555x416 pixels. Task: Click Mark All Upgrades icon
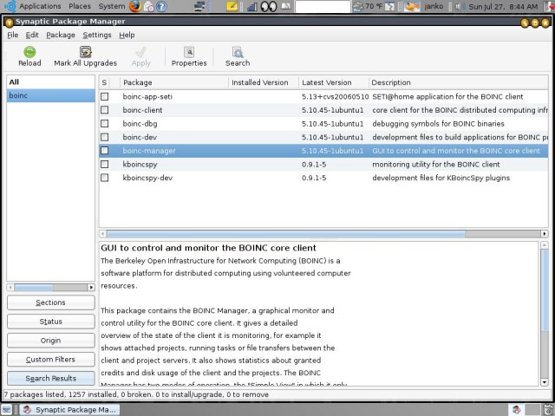pos(85,52)
